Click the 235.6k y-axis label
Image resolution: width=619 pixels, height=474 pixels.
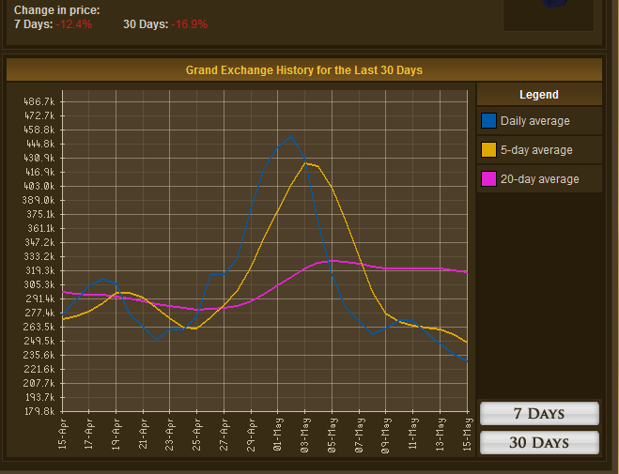pyautogui.click(x=39, y=355)
